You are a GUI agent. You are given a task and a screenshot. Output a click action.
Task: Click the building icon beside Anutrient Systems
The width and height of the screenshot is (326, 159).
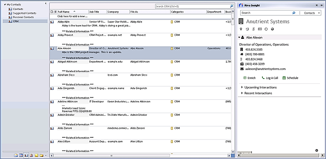(x=241, y=21)
